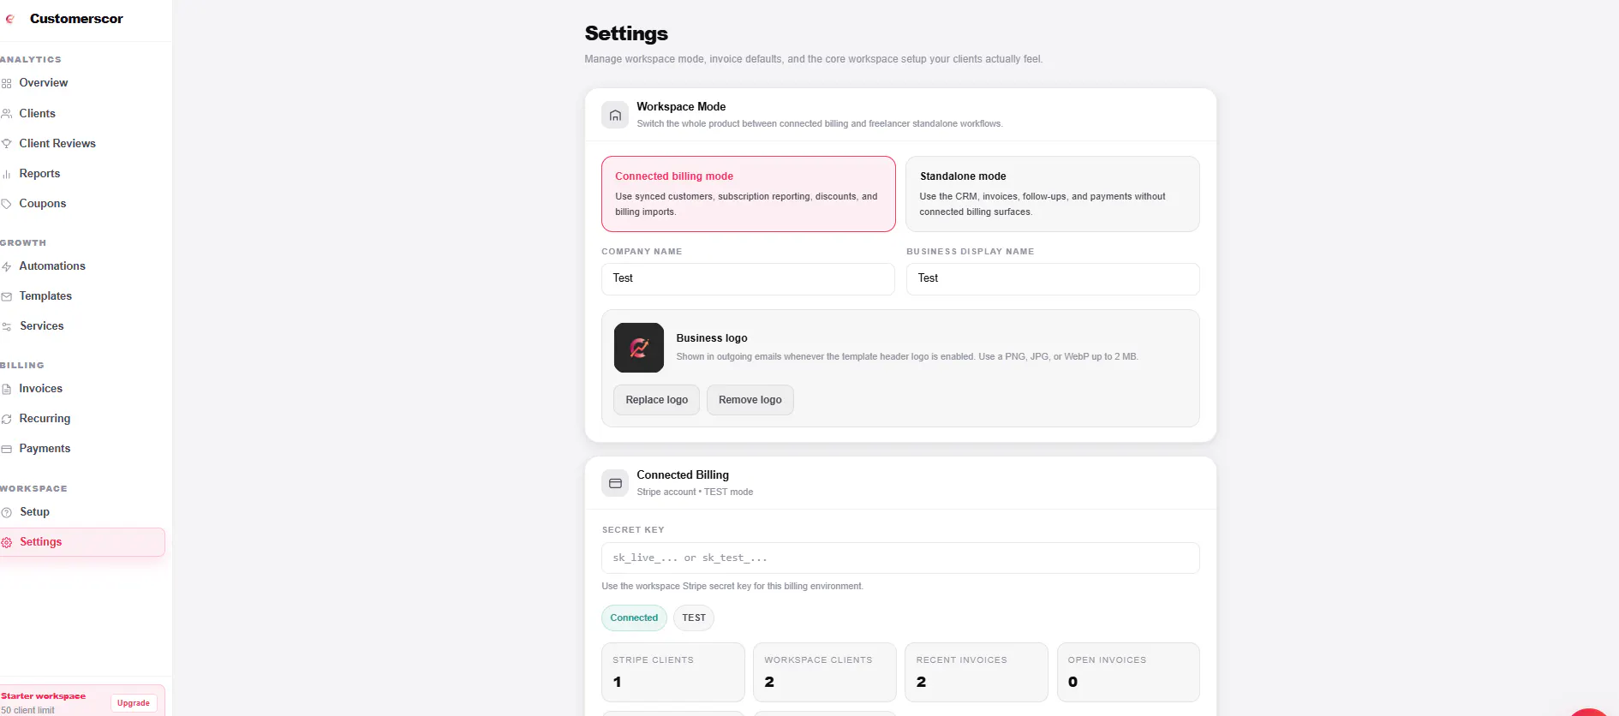Open the Client Reviews menu item
Image resolution: width=1619 pixels, height=716 pixels.
57,143
